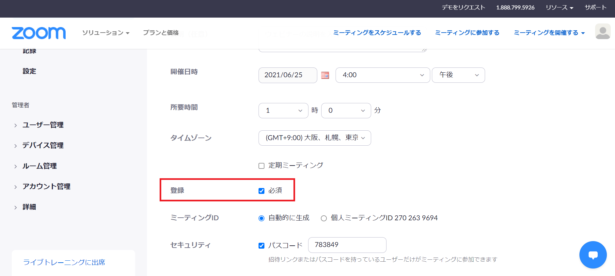Open the calendar date picker icon
The width and height of the screenshot is (615, 276).
[325, 75]
